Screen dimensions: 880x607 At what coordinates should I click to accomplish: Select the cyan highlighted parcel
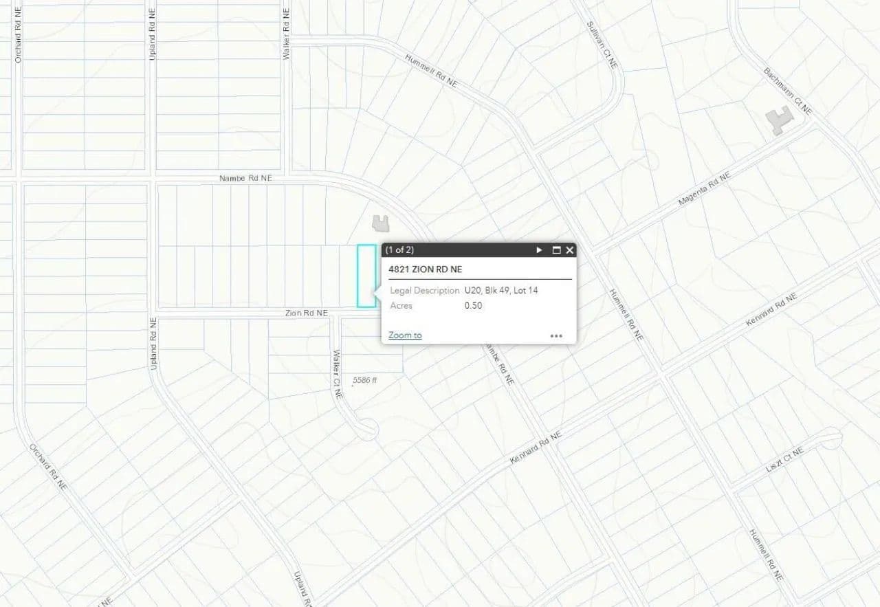(x=366, y=276)
